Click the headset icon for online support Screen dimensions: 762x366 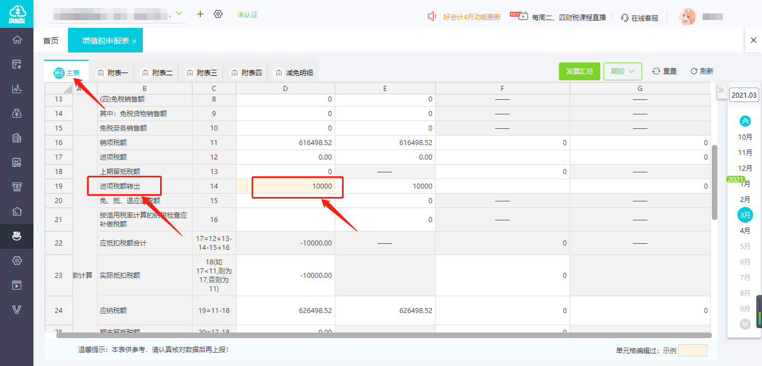click(625, 17)
